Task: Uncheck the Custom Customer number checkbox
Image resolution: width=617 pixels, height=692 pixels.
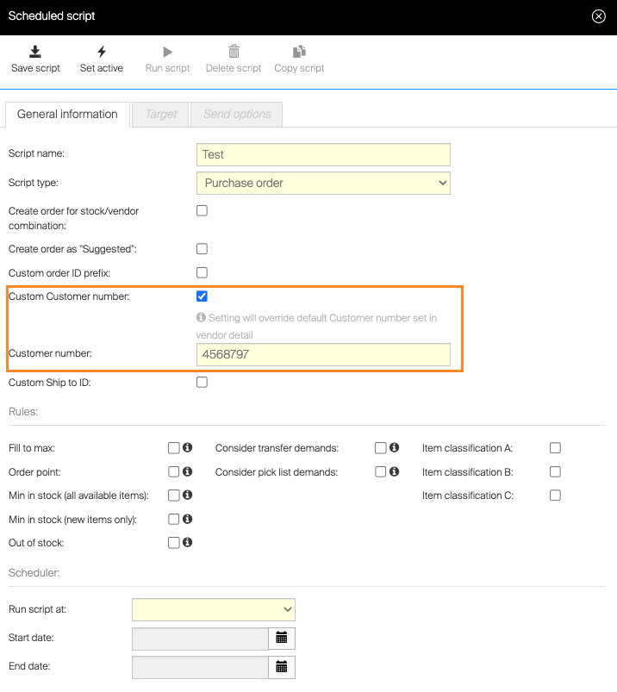Action: pyautogui.click(x=202, y=296)
